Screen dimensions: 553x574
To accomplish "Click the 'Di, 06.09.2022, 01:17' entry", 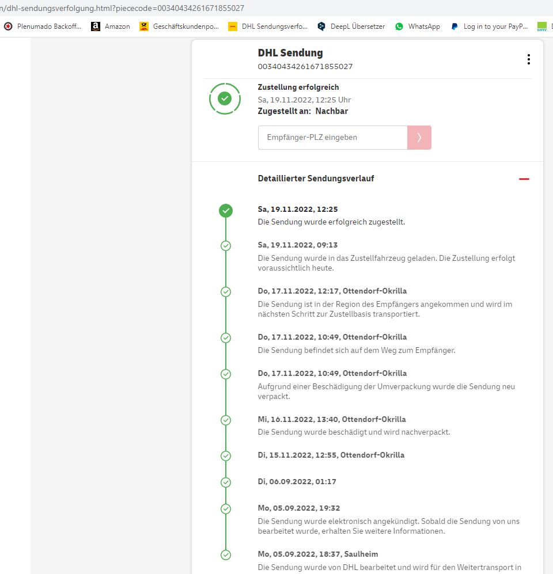I will [297, 482].
